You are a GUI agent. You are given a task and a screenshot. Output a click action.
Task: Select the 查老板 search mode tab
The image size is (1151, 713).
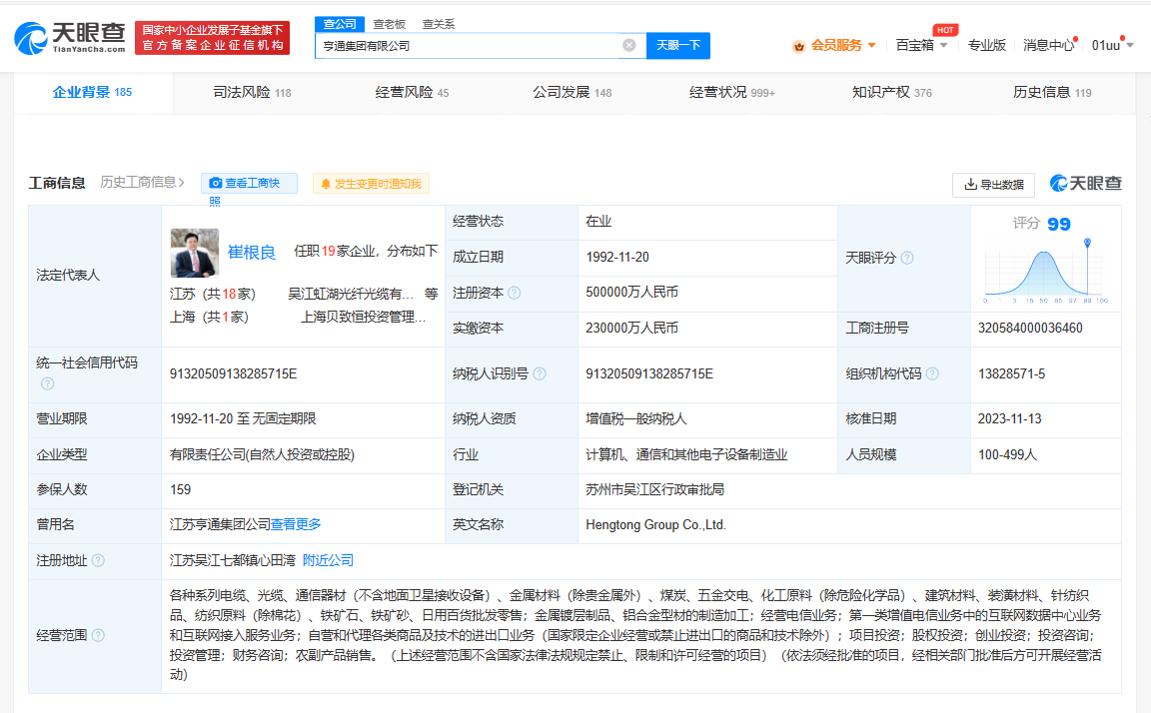tap(389, 23)
